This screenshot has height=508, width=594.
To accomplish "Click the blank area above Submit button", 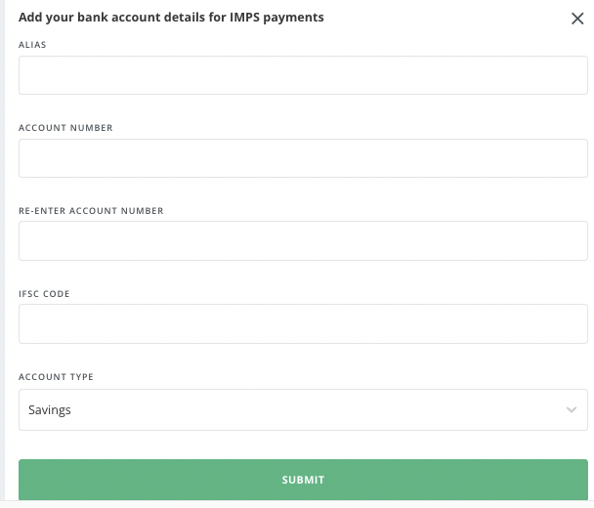I will 303,444.
